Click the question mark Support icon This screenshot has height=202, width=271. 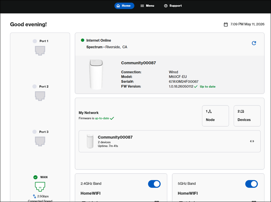click(x=166, y=6)
